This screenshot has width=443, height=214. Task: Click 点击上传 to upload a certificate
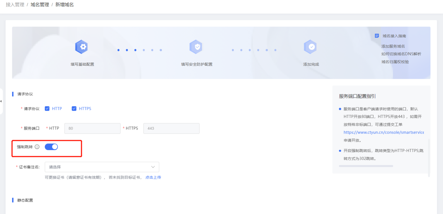click(153, 177)
